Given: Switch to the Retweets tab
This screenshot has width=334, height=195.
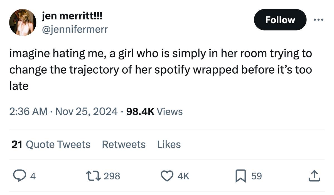Looking at the screenshot, I should pos(124,144).
